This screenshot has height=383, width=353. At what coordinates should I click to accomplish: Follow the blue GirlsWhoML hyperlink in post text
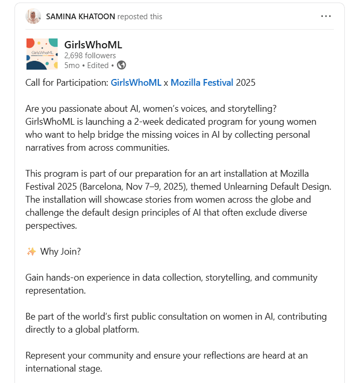click(136, 83)
